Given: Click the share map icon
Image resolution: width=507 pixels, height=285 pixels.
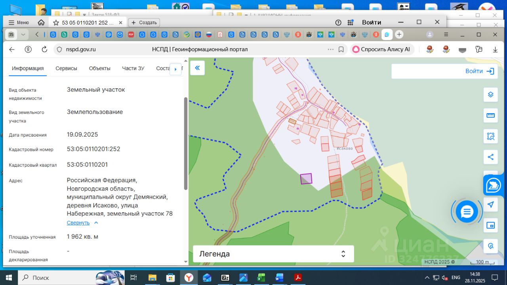Looking at the screenshot, I should tap(490, 157).
